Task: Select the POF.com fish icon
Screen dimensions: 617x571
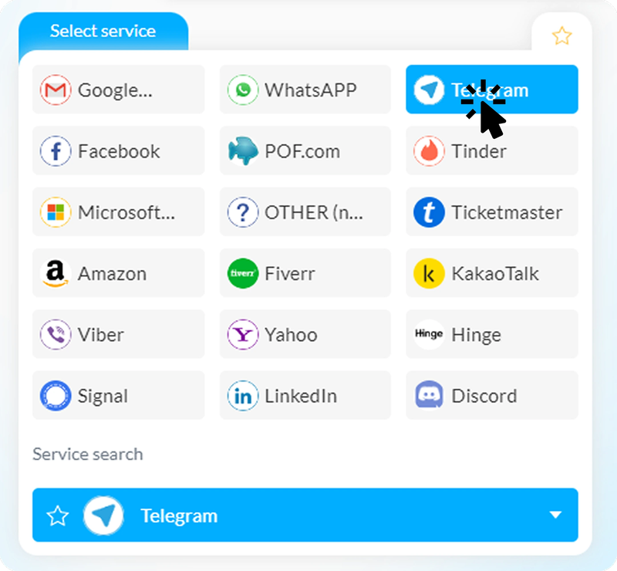Action: tap(243, 150)
